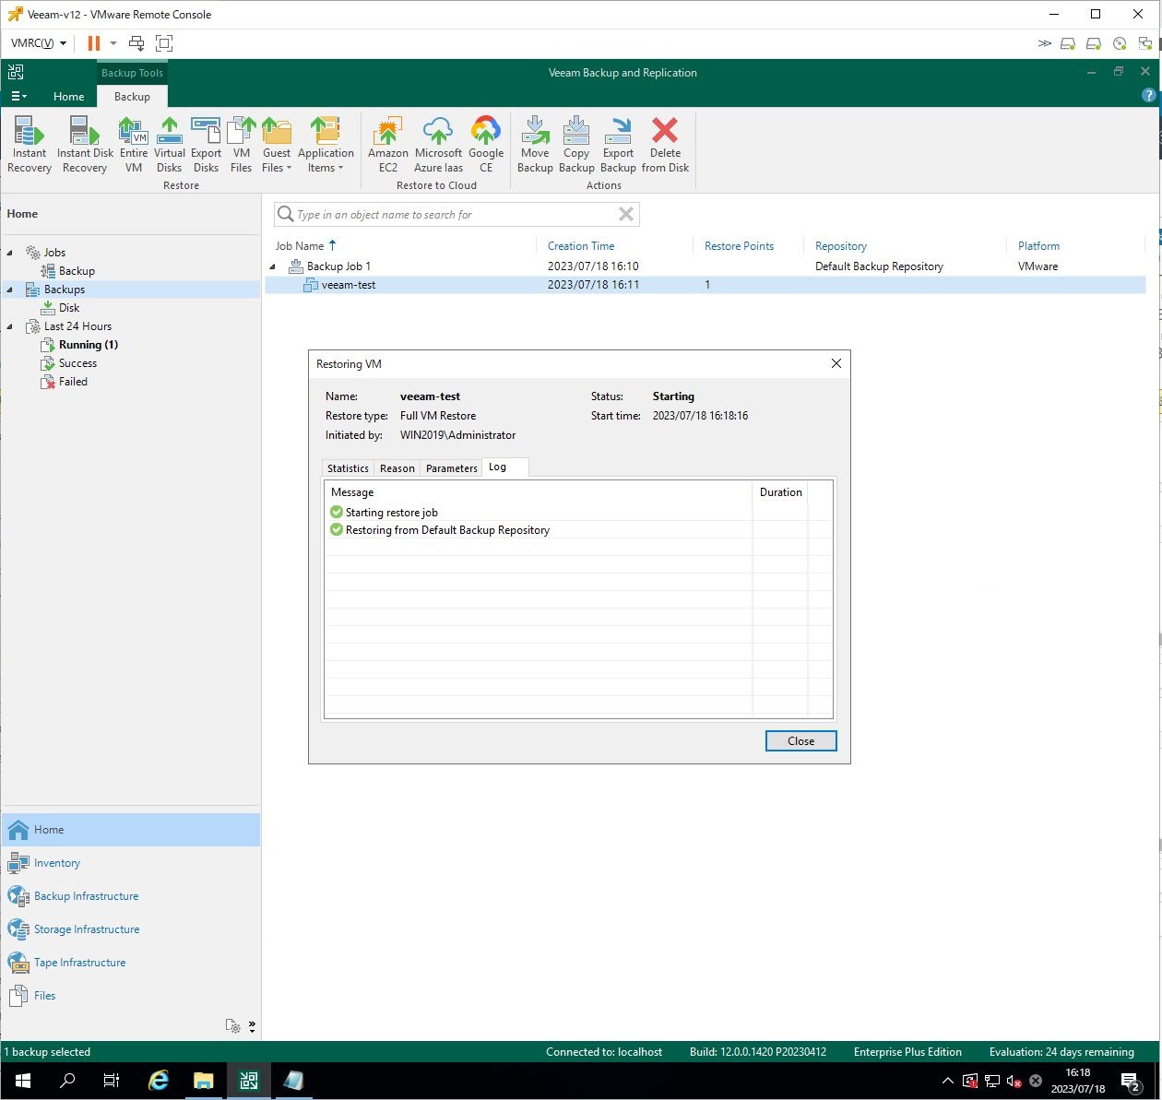The image size is (1162, 1100).
Task: Close Restoring VM dialog with X
Action: 836,363
